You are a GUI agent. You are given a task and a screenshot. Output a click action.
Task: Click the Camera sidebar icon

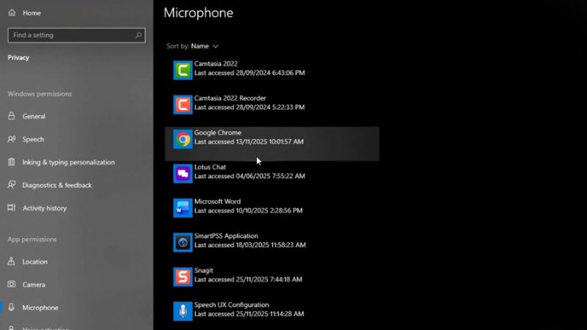pos(12,285)
